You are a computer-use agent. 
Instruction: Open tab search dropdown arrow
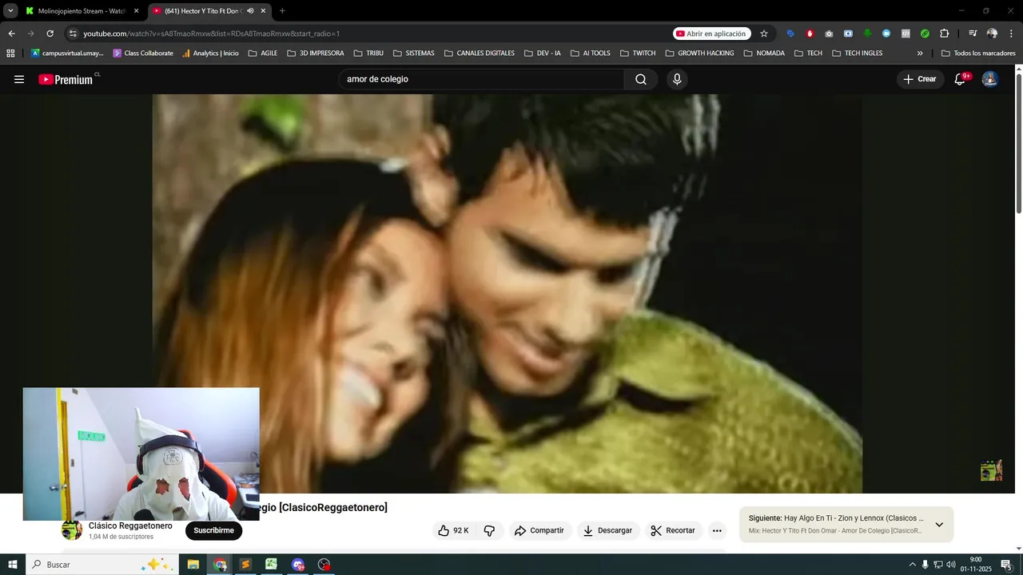(10, 11)
